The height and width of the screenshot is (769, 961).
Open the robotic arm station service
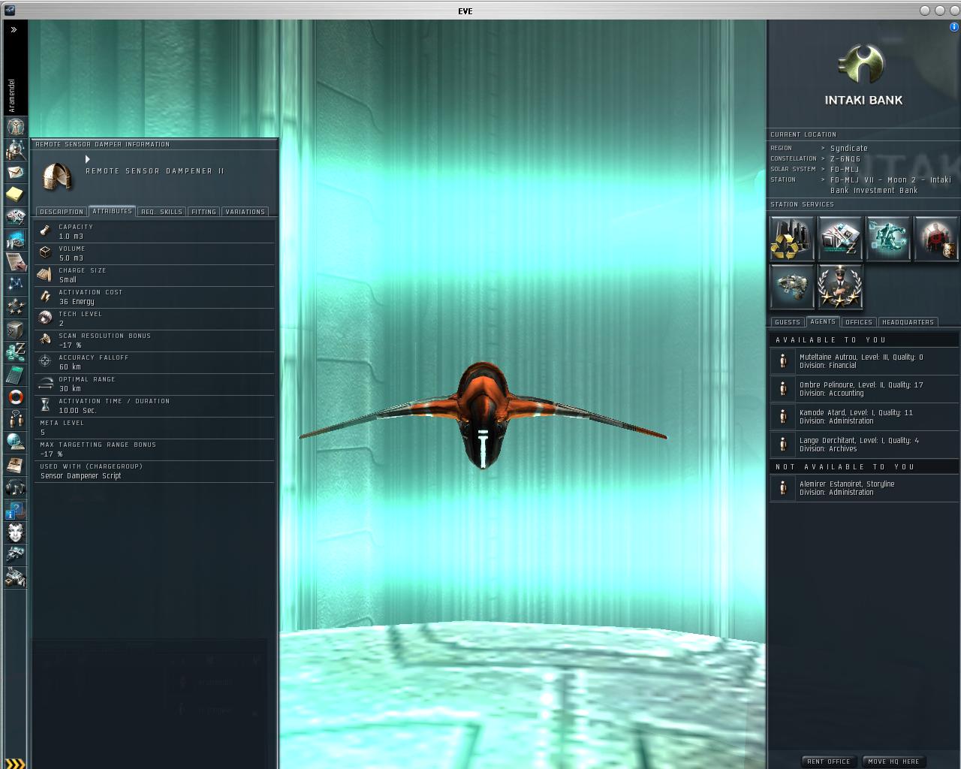point(887,238)
